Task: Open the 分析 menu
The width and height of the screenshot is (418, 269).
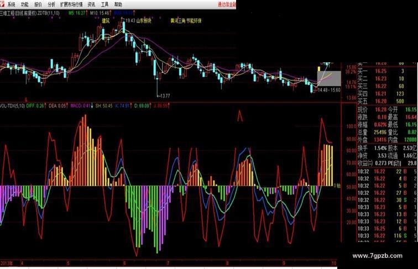Action: (x=51, y=4)
